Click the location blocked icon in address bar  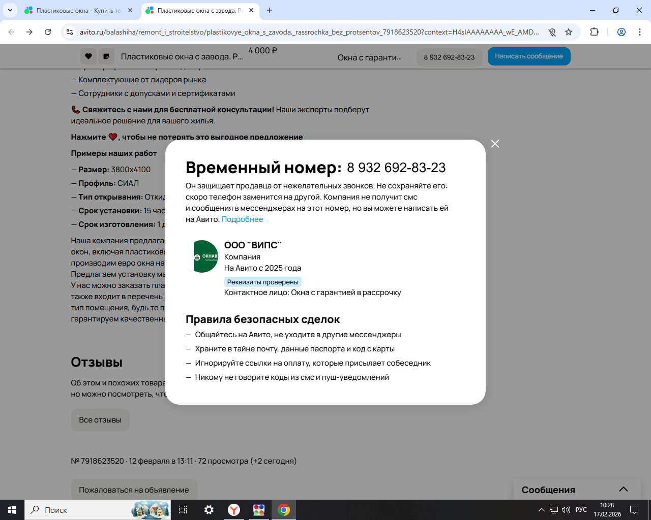click(552, 32)
